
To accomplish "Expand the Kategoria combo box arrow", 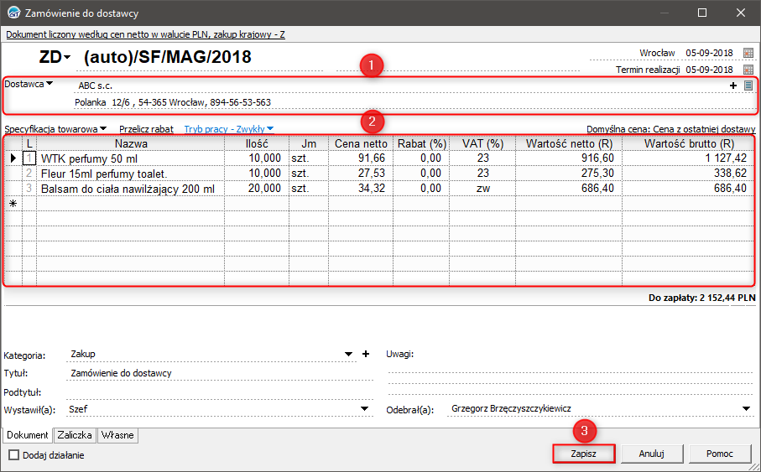I will pyautogui.click(x=348, y=354).
